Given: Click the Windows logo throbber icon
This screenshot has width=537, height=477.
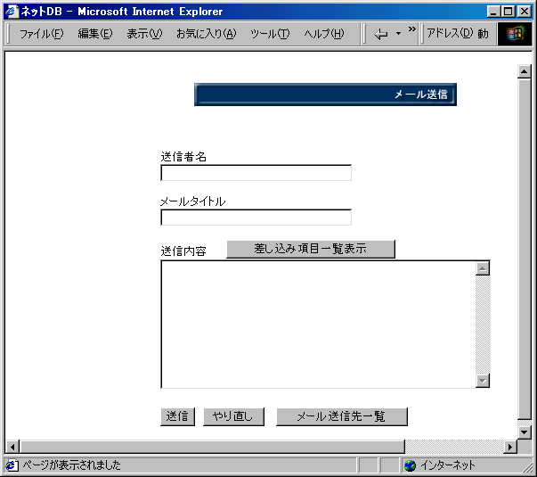Looking at the screenshot, I should pos(515,34).
